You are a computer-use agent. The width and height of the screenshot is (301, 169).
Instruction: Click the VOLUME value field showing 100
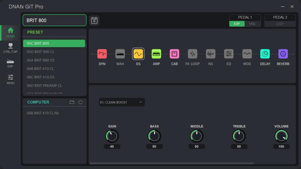(x=281, y=147)
